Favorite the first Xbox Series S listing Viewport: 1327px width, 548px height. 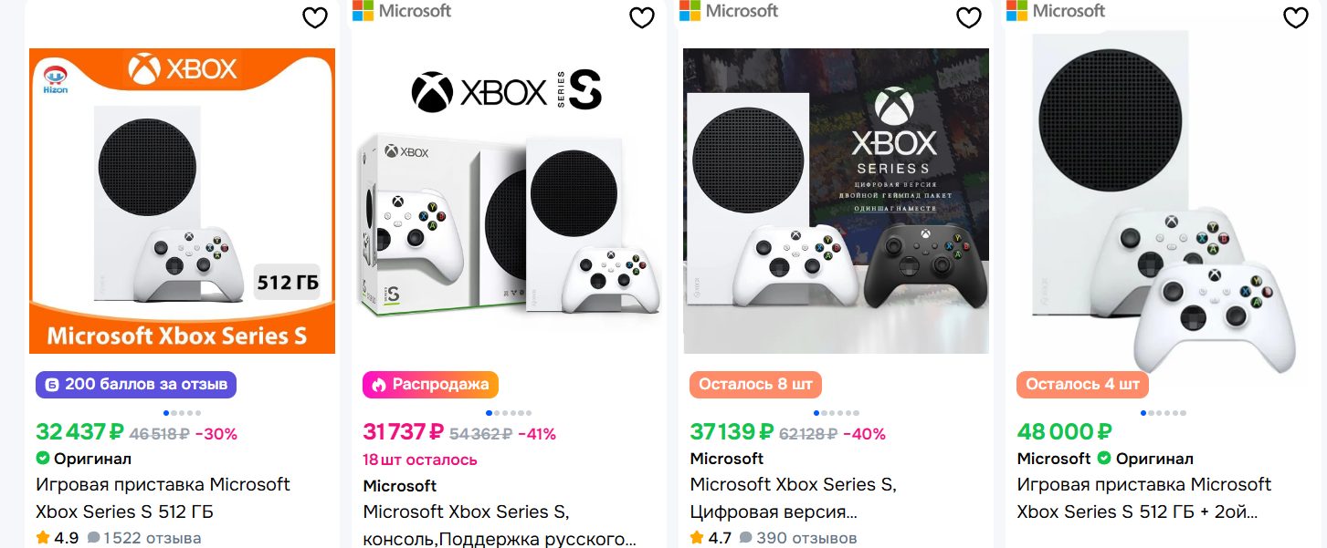(315, 17)
